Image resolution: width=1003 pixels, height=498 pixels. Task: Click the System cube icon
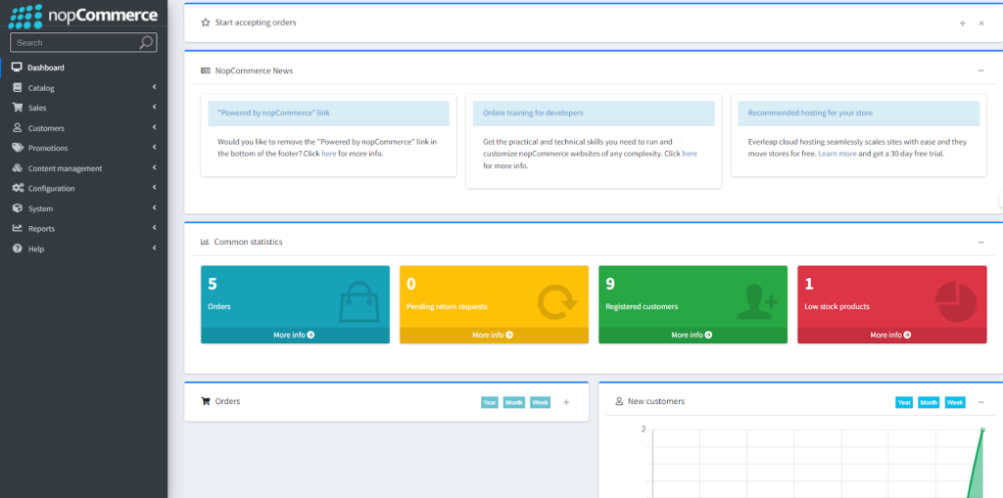(x=17, y=208)
